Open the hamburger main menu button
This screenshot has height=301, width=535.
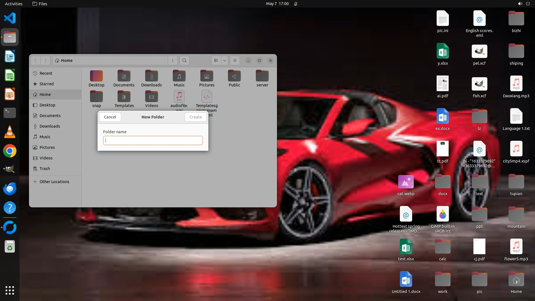(235, 60)
